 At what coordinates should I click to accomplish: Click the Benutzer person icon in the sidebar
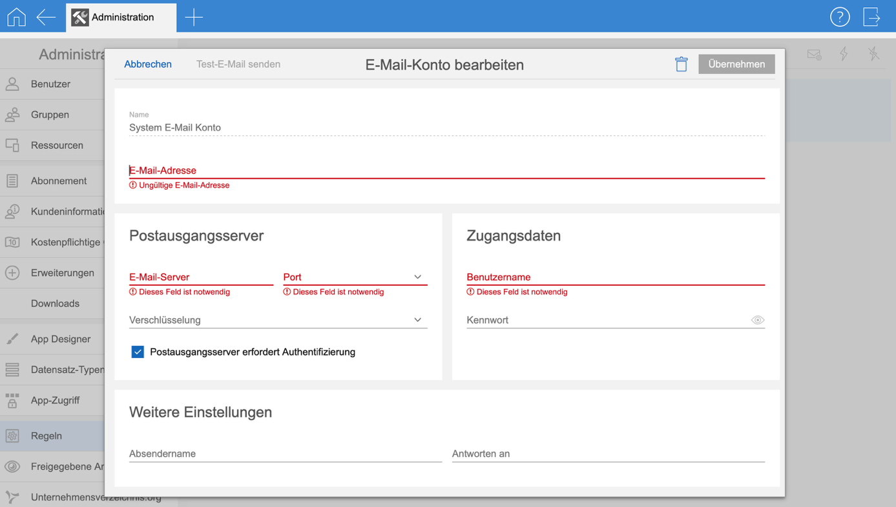point(12,84)
